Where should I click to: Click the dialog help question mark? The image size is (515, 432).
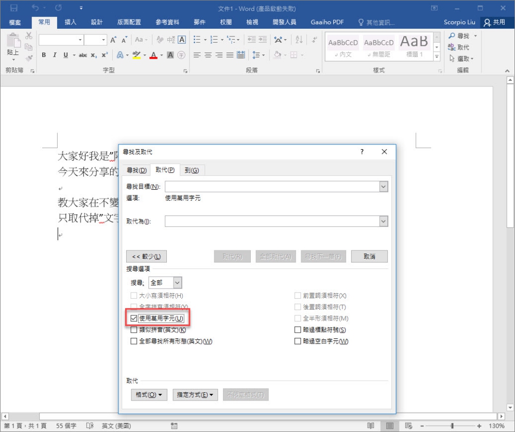click(362, 152)
